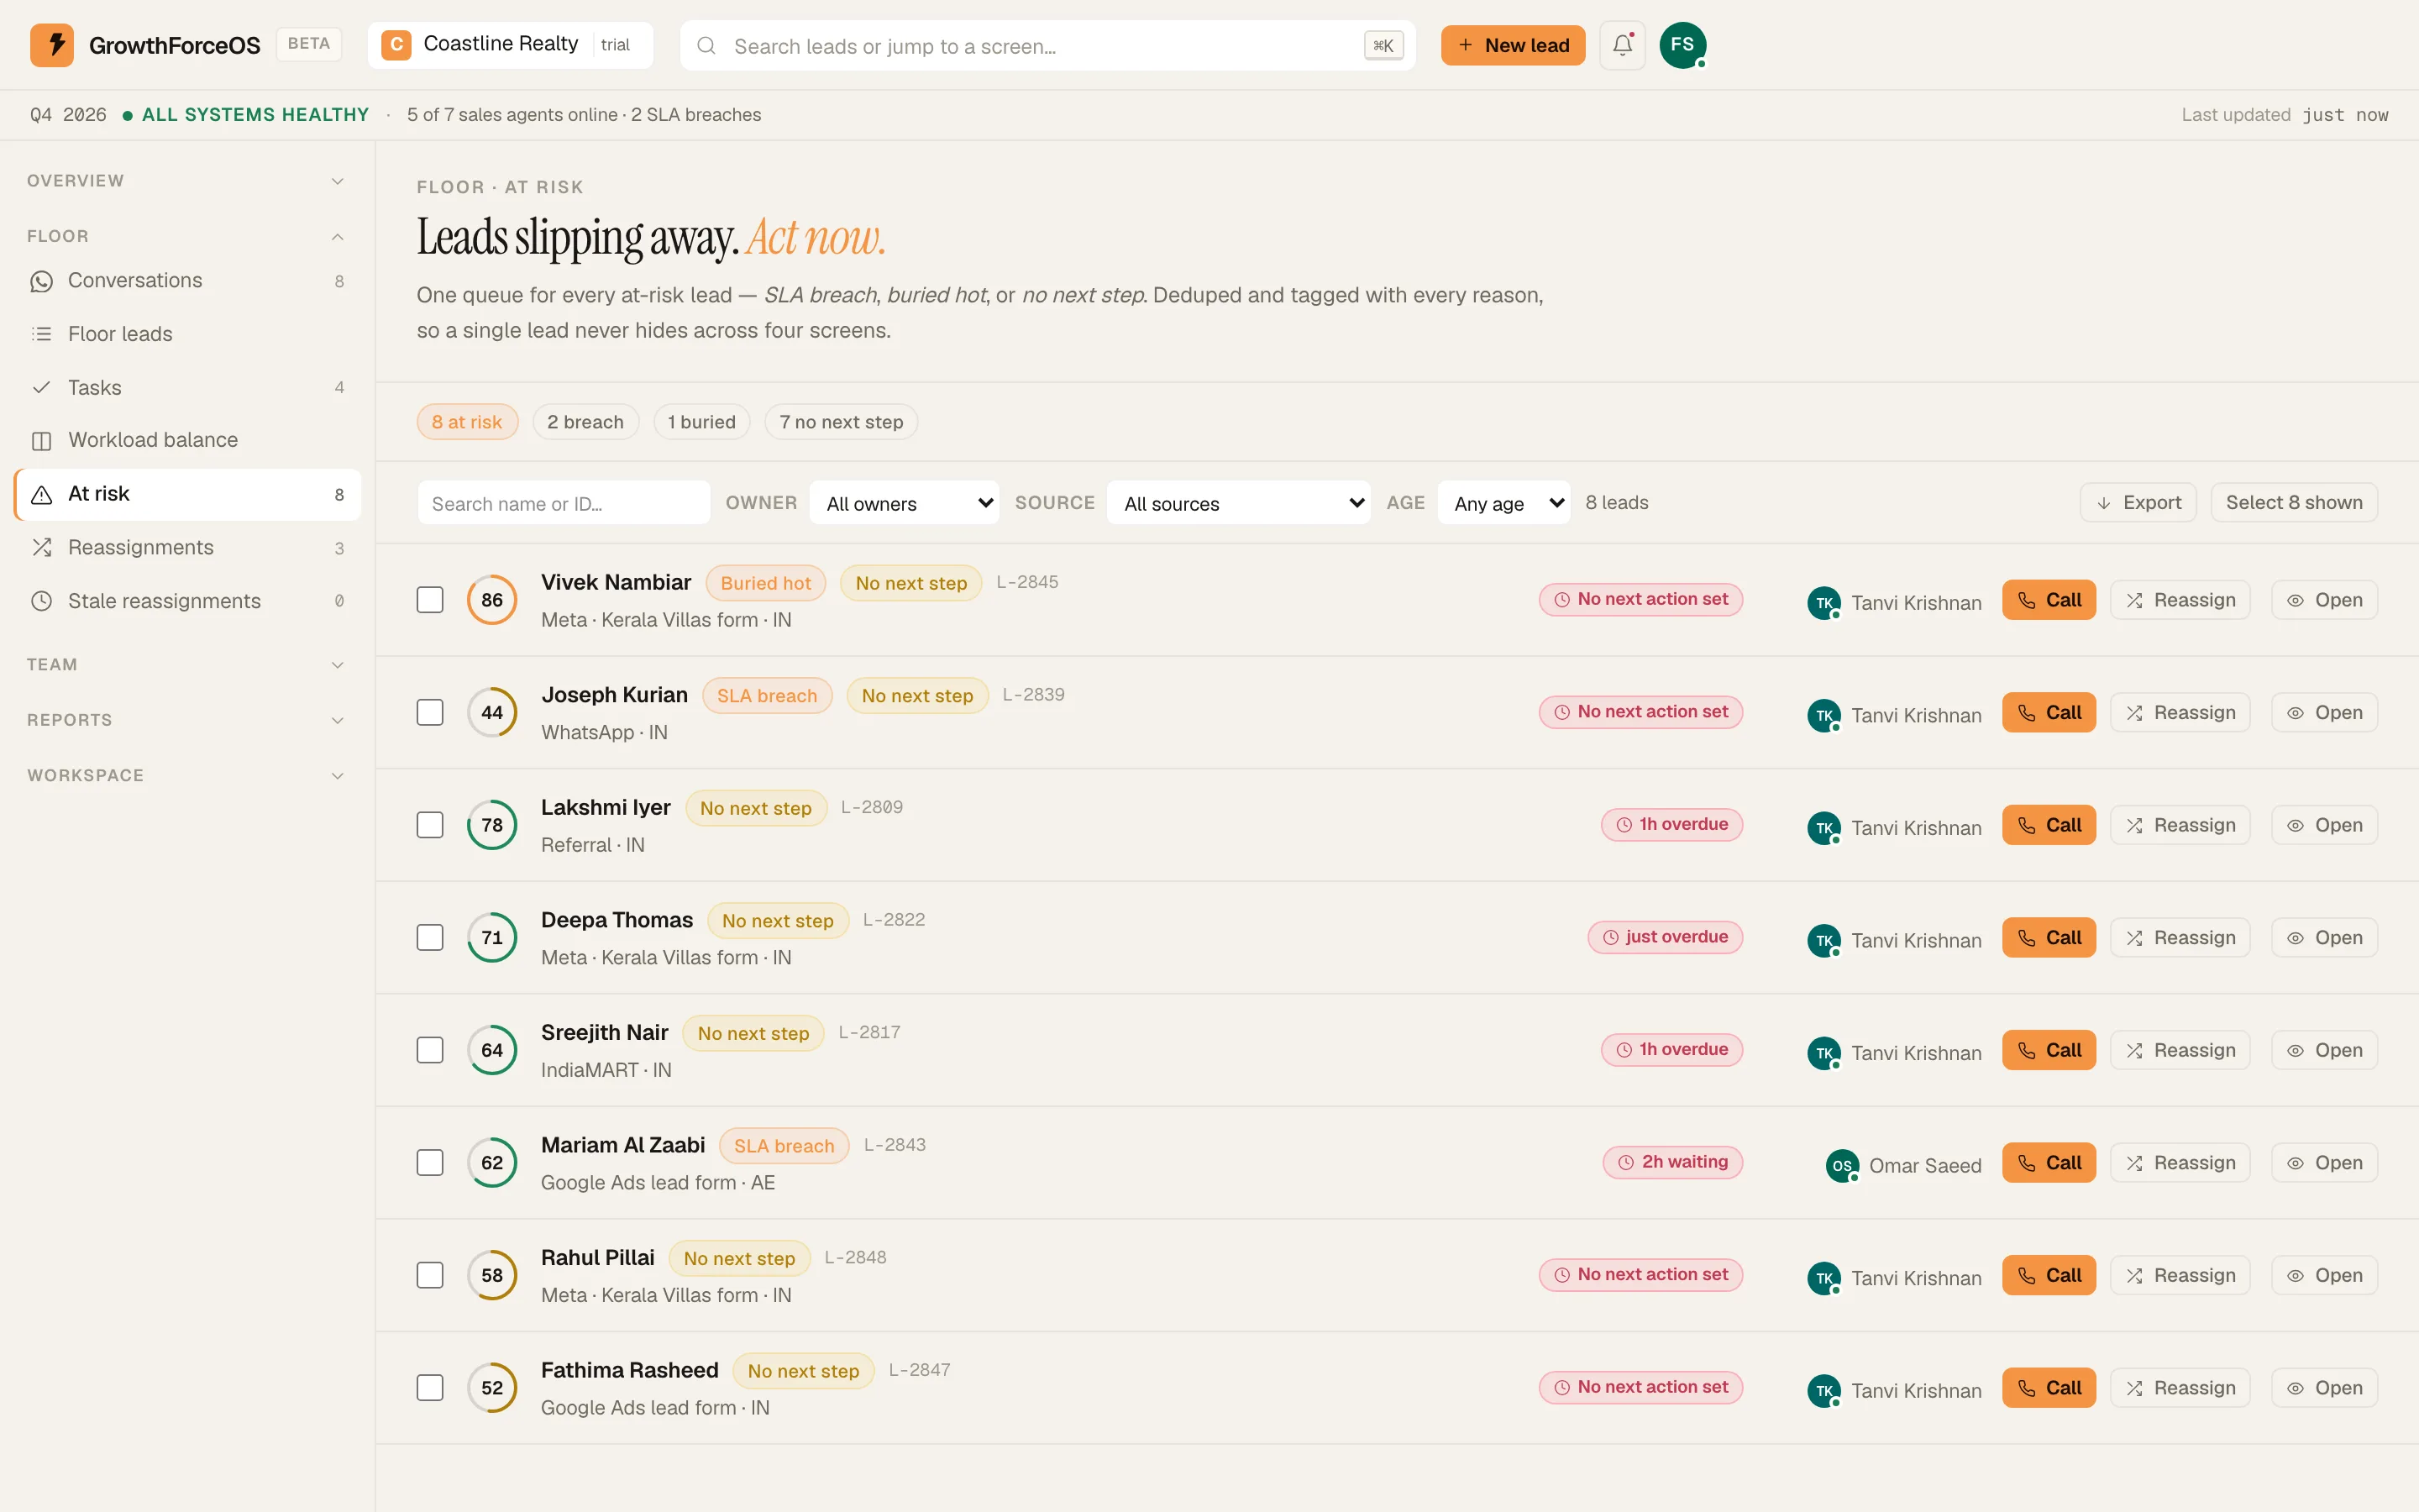Click Select 8 shown button

[2294, 503]
